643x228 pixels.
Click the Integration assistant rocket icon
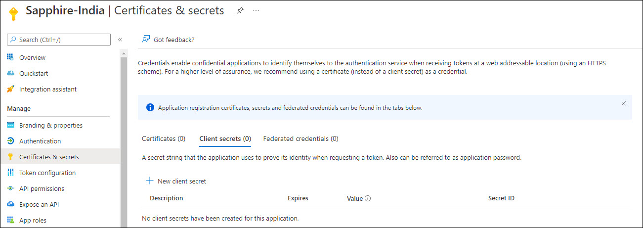[x=10, y=89]
